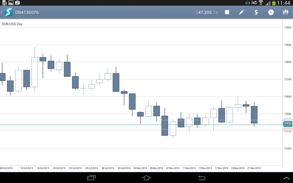Tap the app logo in header

coord(9,12)
